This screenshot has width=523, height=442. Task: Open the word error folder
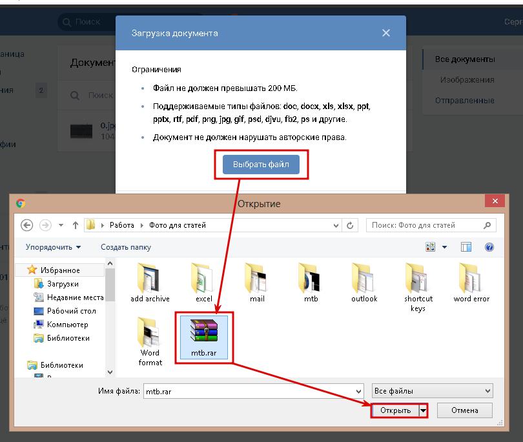click(x=471, y=283)
